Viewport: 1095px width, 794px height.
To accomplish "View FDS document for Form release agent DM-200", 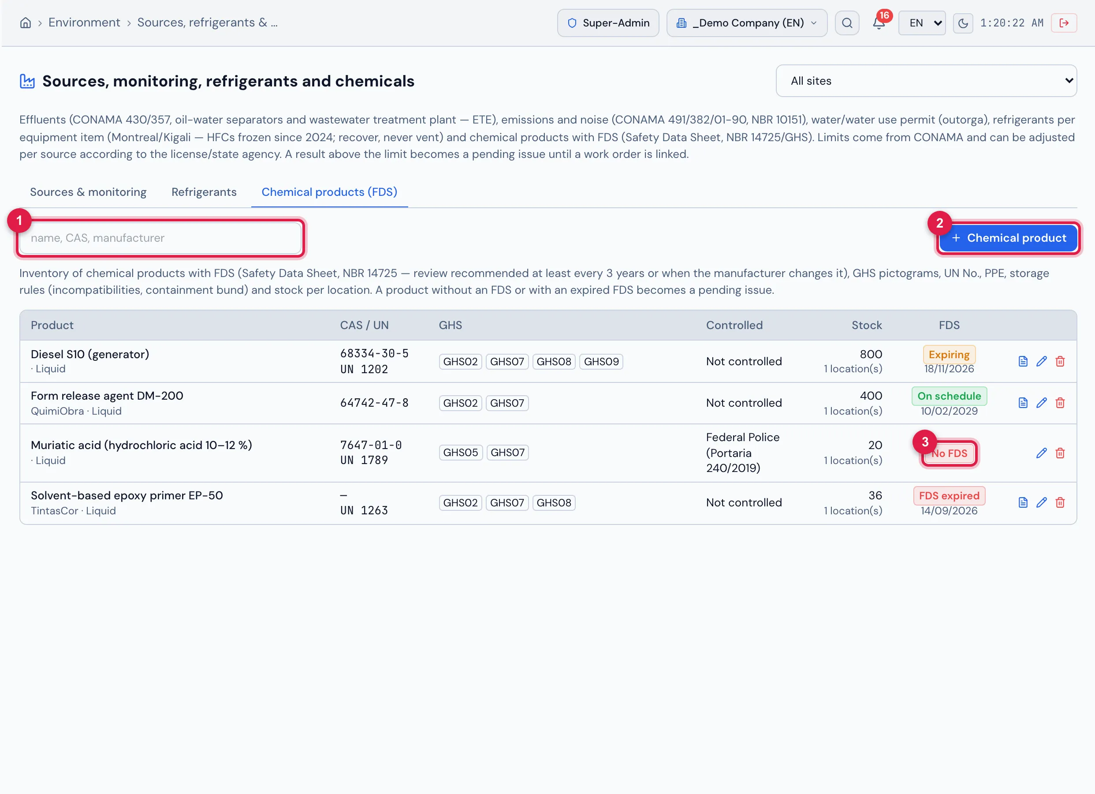I will click(x=1023, y=403).
